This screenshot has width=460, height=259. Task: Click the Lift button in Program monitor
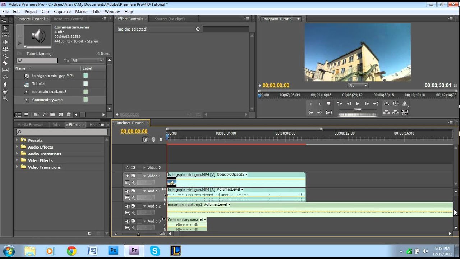[x=386, y=113]
